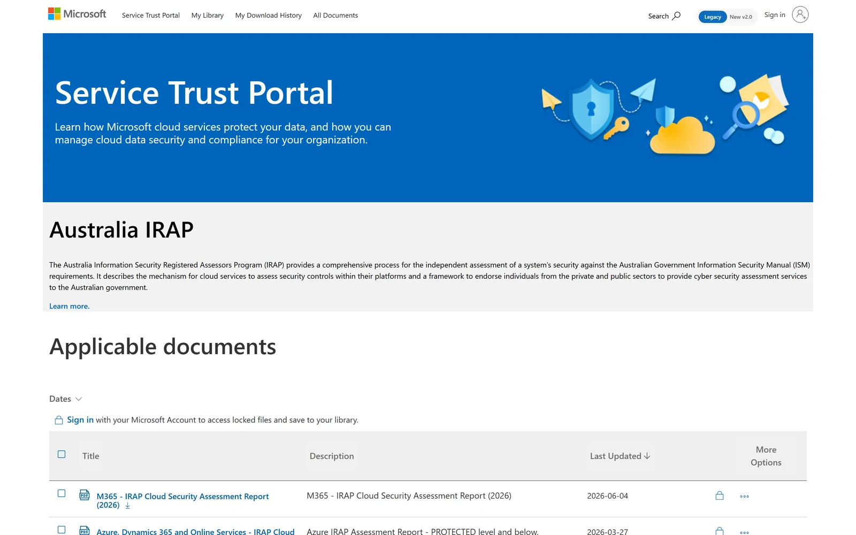The width and height of the screenshot is (856, 535).
Task: Open more options ellipsis for M365 IRAP report
Action: click(744, 496)
